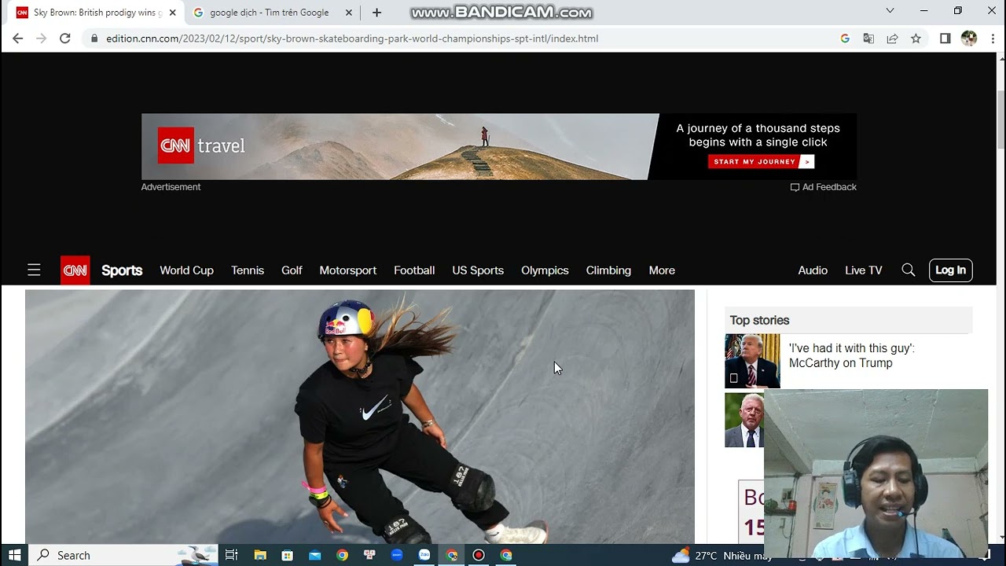
Task: Bookmark this page with the star
Action: (x=916, y=39)
